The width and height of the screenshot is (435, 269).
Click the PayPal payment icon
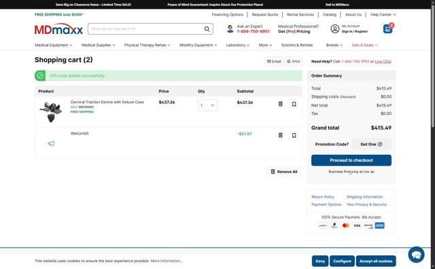click(334, 226)
